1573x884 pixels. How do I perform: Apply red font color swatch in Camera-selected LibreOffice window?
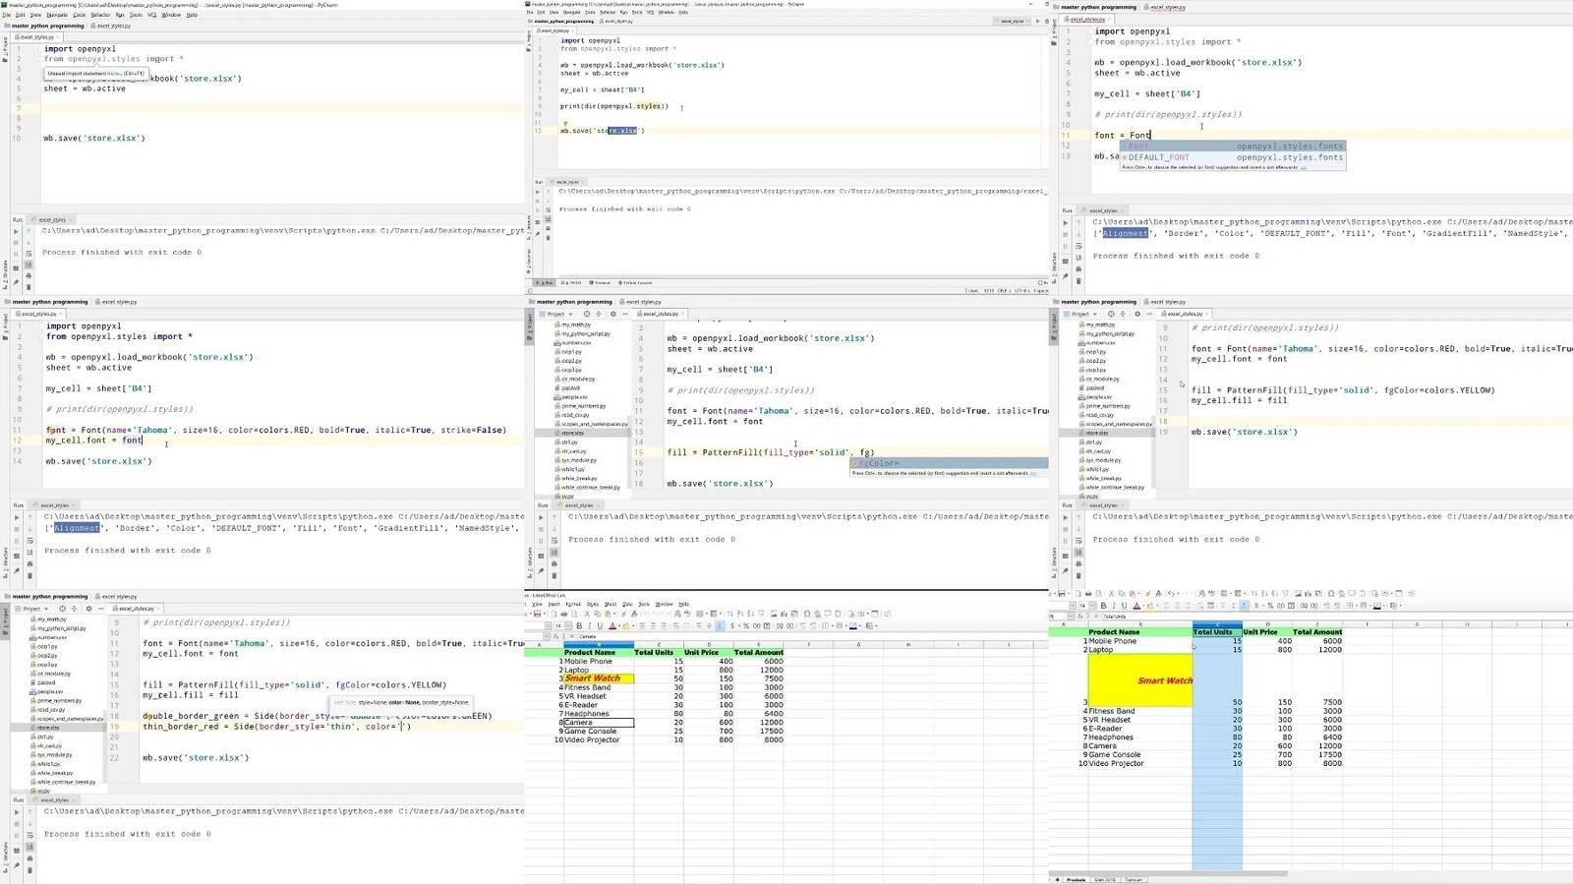pos(612,625)
